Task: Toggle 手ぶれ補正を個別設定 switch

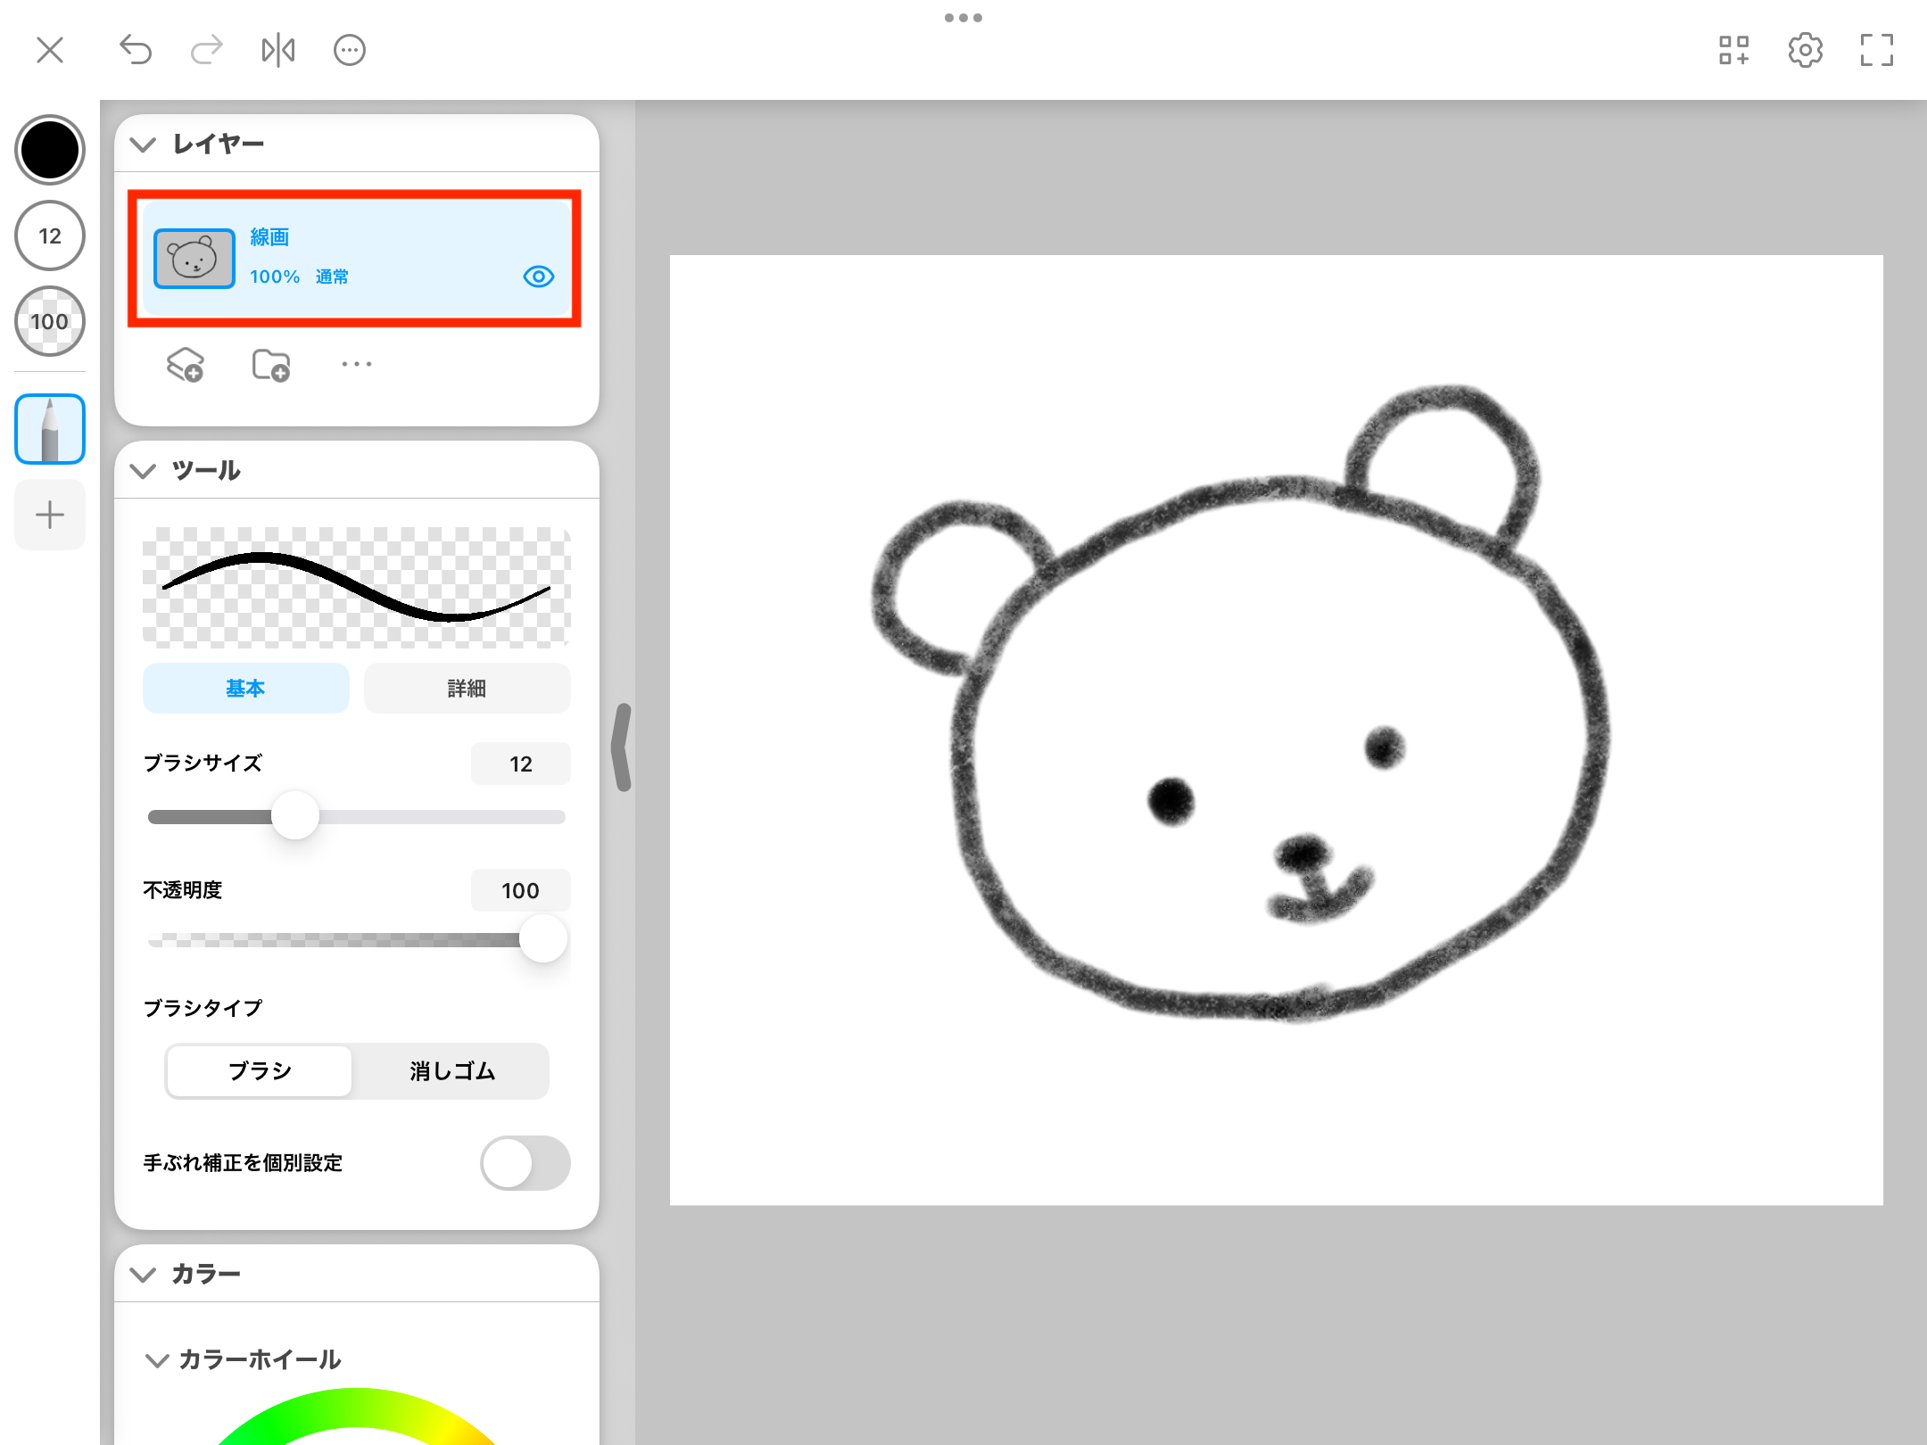Action: (525, 1163)
